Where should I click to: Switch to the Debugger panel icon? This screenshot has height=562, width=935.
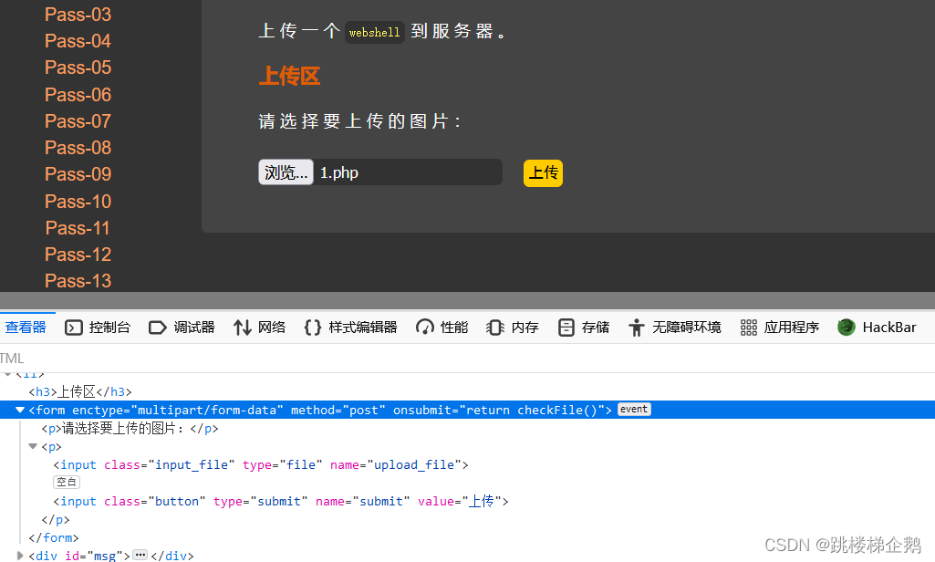tap(158, 328)
